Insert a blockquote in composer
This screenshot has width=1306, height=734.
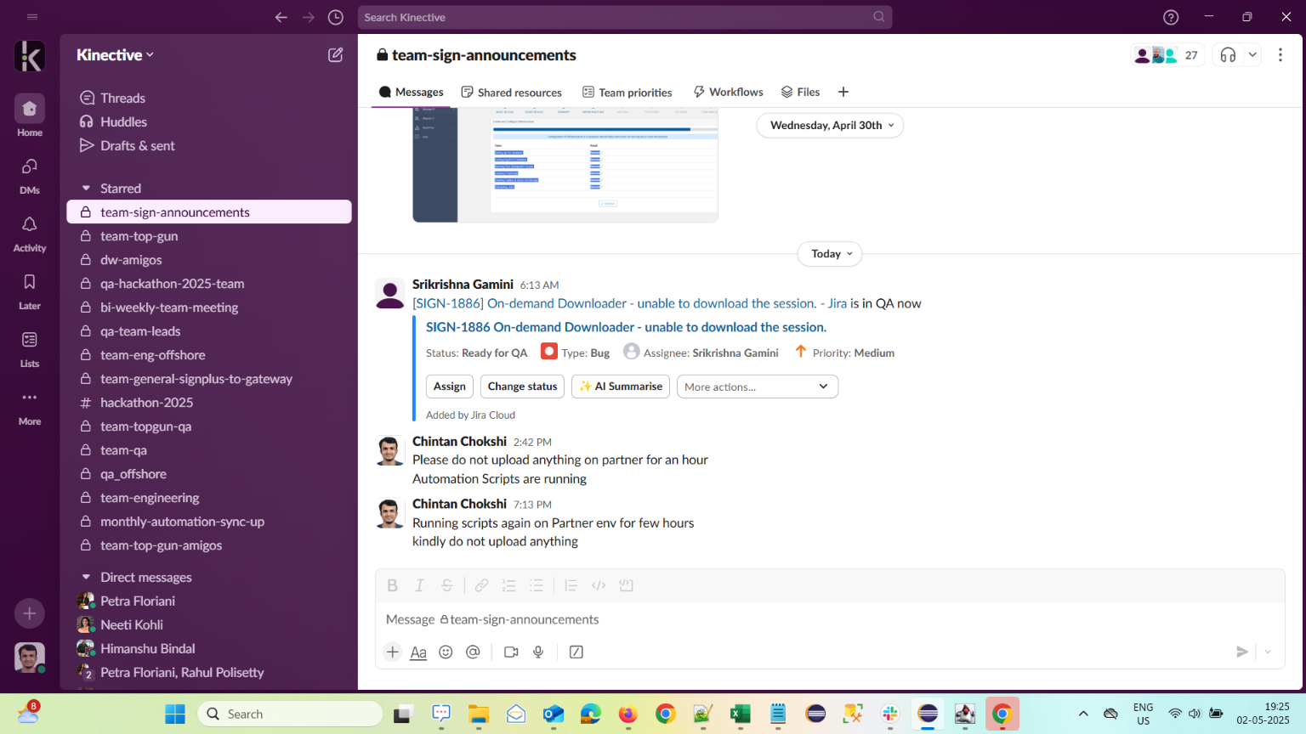click(571, 585)
